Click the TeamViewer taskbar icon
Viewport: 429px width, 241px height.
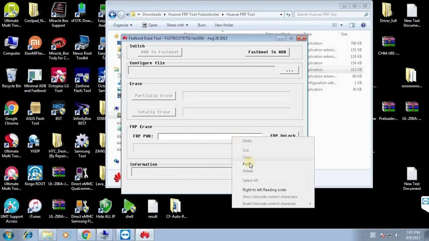click(125, 235)
